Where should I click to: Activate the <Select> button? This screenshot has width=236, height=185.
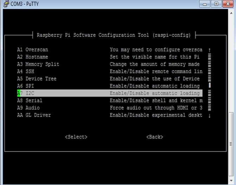pos(76,137)
